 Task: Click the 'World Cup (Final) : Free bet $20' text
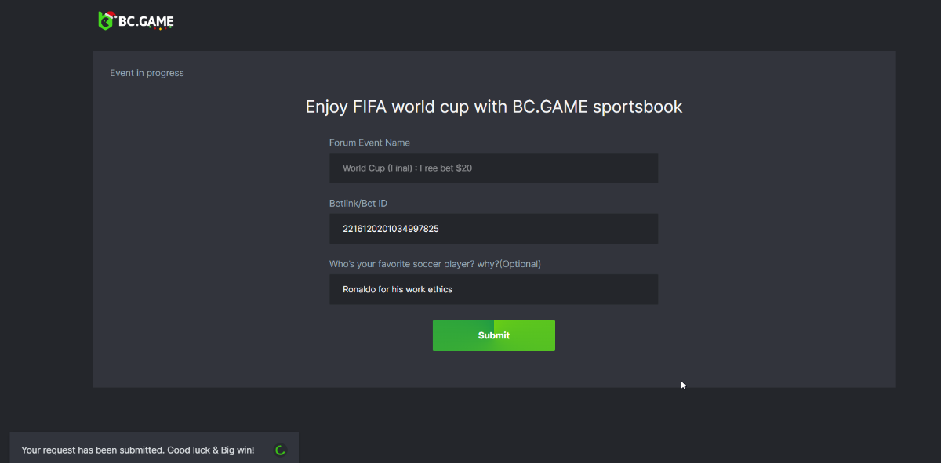click(407, 168)
